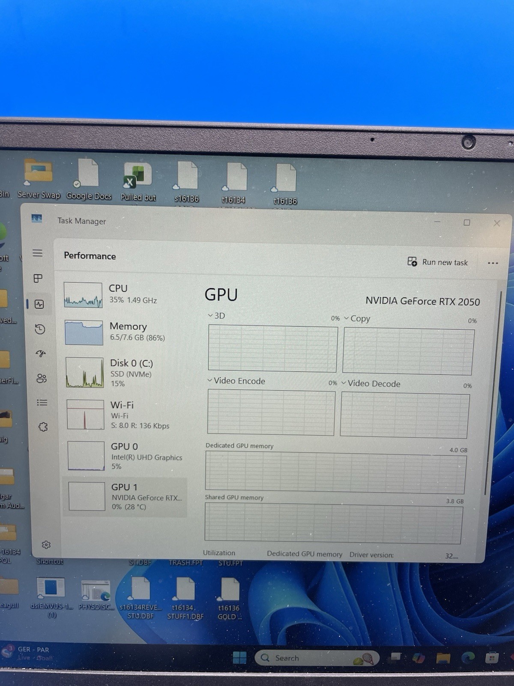Open the Task Manager hamburger navigation menu
This screenshot has width=514, height=686.
pos(38,253)
